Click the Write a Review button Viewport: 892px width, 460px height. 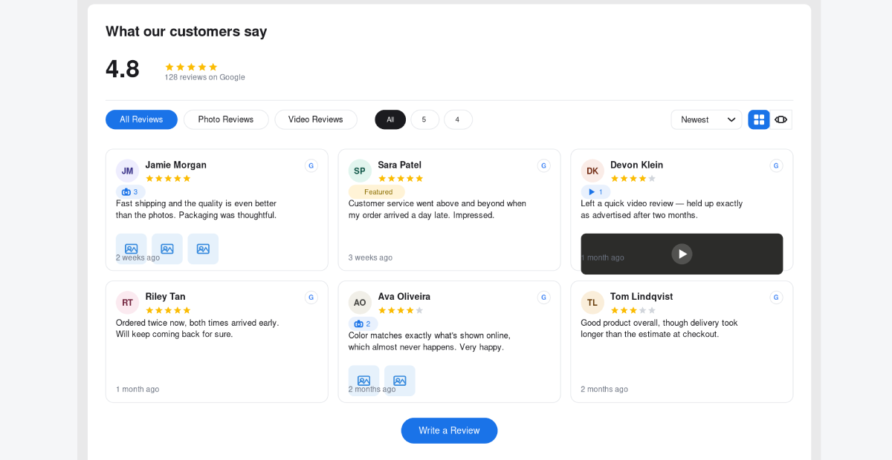[449, 430]
